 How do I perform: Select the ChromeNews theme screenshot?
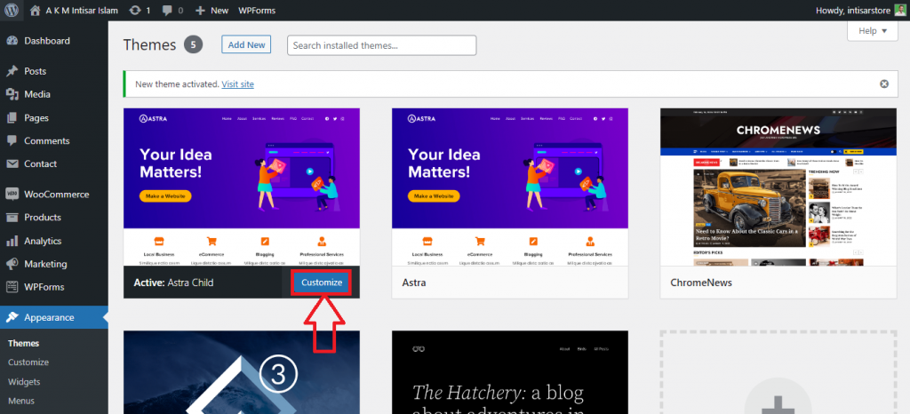click(778, 187)
